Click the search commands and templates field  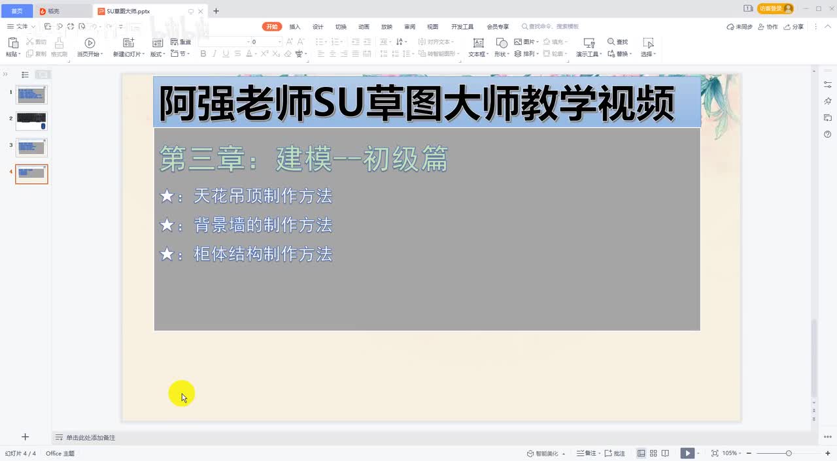click(550, 27)
